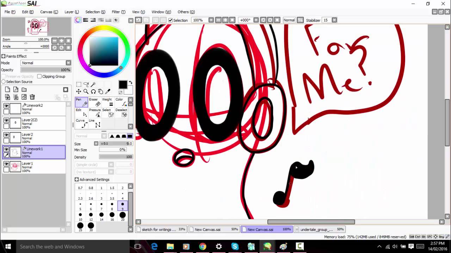This screenshot has height=253, width=451.
Task: Choose the Weight tool
Action: (x=108, y=102)
